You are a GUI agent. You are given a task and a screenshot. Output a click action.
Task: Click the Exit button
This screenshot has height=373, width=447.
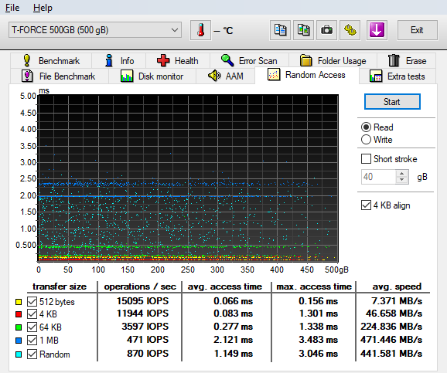coord(418,30)
